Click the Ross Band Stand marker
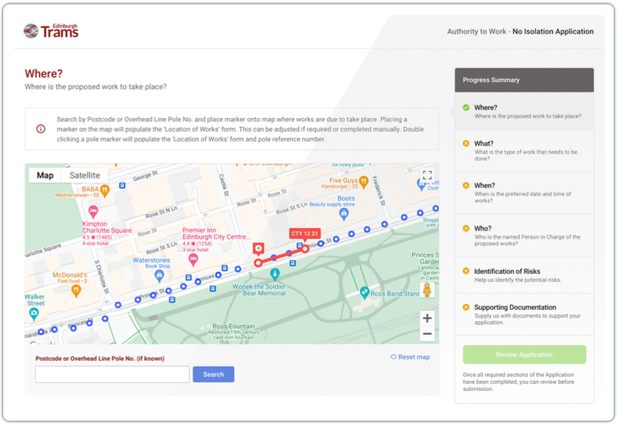617x424 pixels. [365, 292]
